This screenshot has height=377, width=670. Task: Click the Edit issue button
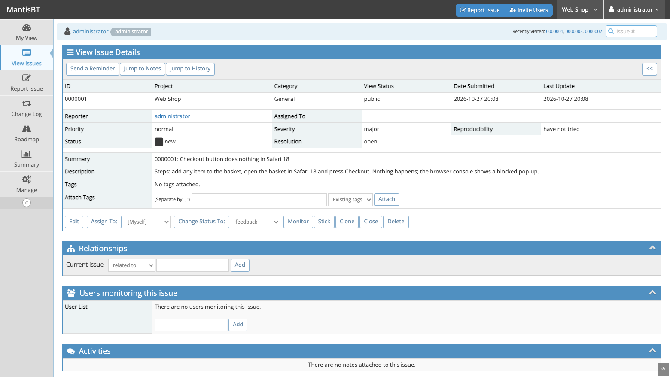coord(74,222)
